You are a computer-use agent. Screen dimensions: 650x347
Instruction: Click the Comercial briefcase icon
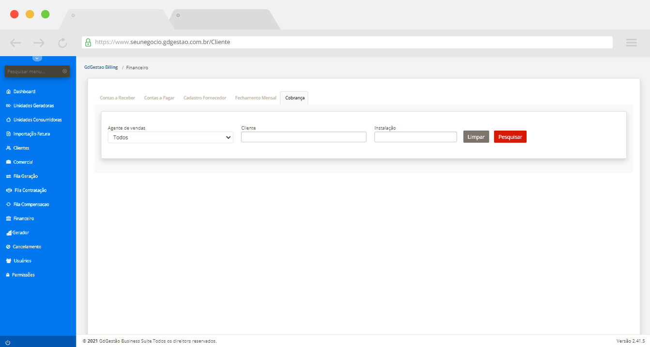[8, 162]
